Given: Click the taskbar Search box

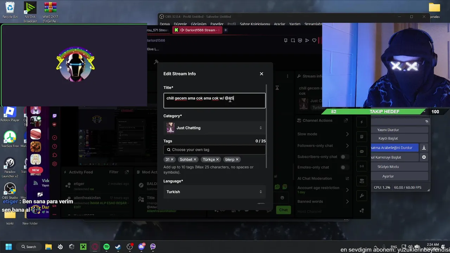Looking at the screenshot, I should (29, 247).
